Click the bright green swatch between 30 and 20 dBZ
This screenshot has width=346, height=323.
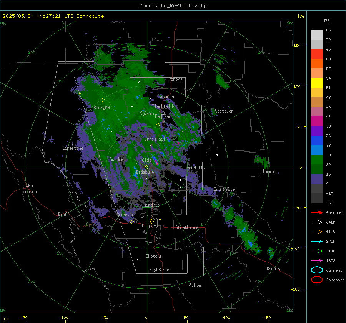[317, 160]
